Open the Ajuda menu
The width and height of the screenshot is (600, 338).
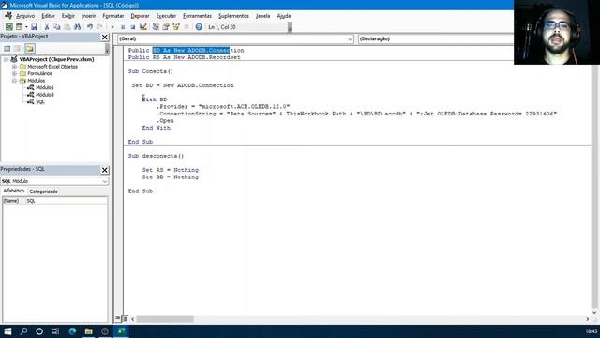pos(284,16)
